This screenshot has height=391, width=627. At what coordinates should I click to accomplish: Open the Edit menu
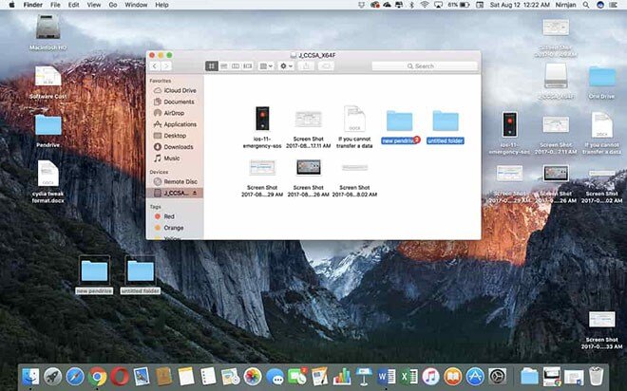coord(73,5)
